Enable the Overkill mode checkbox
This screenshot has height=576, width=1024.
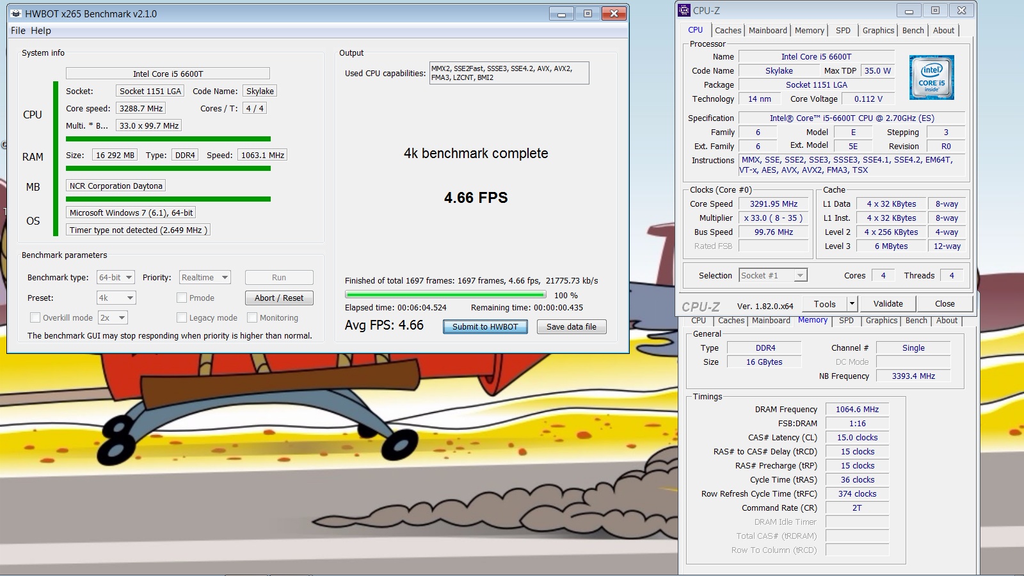35,317
